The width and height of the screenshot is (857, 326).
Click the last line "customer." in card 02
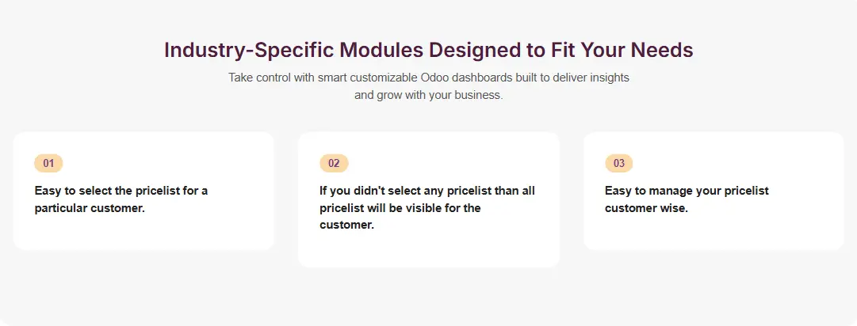point(346,225)
